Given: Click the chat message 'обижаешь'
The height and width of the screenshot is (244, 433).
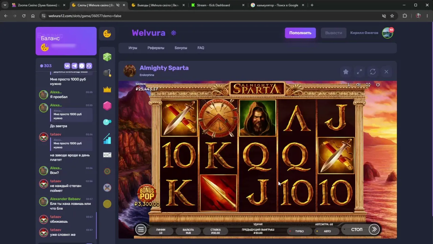Looking at the screenshot, I should point(59,222).
